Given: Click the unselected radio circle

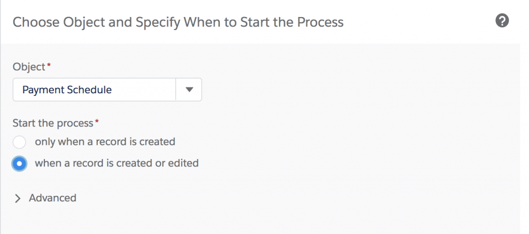Looking at the screenshot, I should 20,142.
